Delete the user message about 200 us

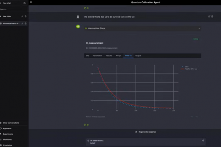pyautogui.click(x=212, y=16)
